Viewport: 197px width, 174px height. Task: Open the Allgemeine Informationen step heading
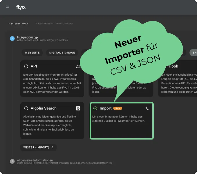pyautogui.click(x=35, y=160)
